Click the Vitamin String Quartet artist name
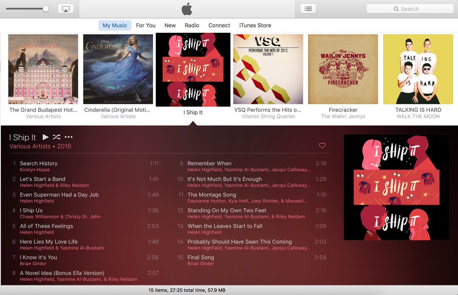The width and height of the screenshot is (458, 295). pyautogui.click(x=268, y=116)
